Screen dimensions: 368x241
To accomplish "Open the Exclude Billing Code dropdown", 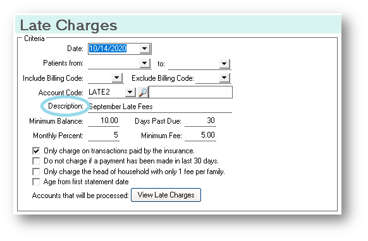I will pyautogui.click(x=224, y=78).
